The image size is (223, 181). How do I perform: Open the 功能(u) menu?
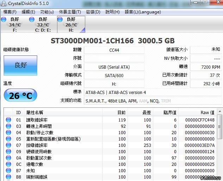click(47, 12)
